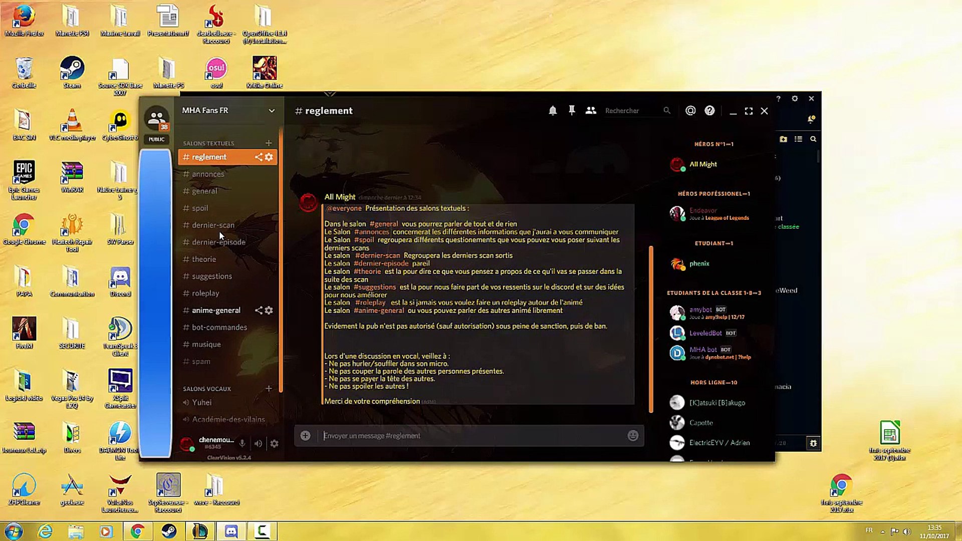962x541 pixels.
Task: Toggle deafen headphone button
Action: (258, 443)
